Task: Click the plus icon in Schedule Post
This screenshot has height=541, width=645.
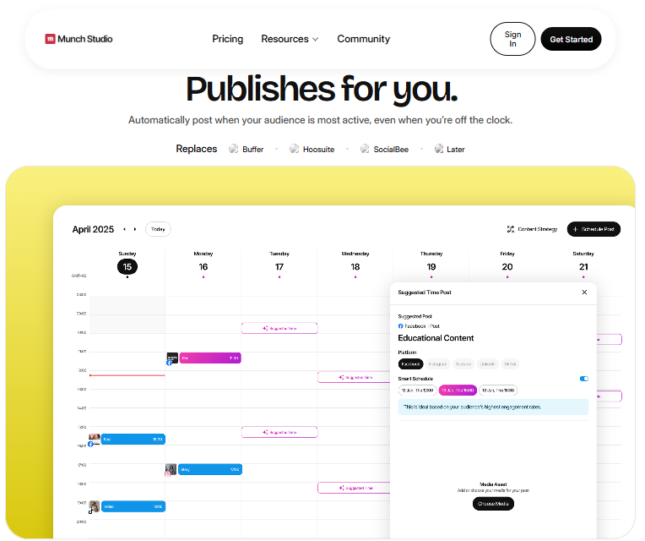Action: coord(575,229)
